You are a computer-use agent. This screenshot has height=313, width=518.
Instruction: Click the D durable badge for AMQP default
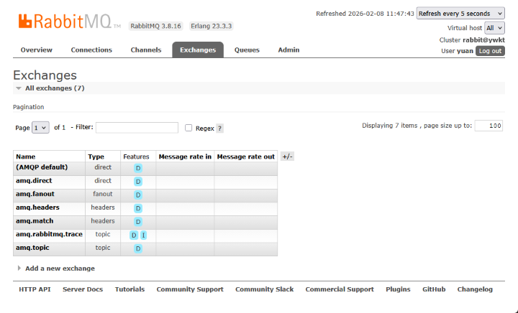(138, 168)
